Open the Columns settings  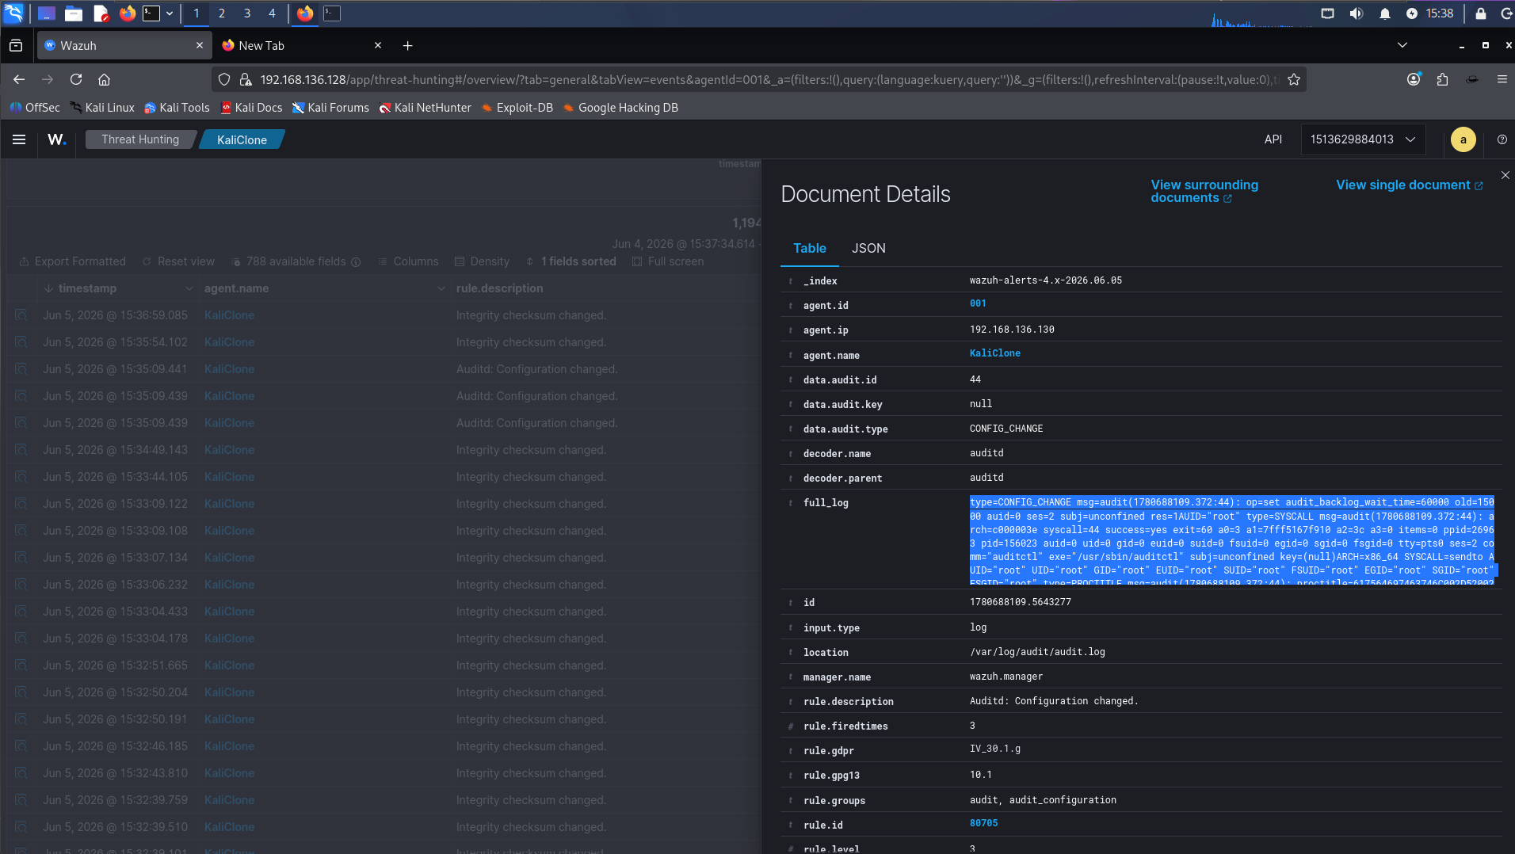click(408, 261)
